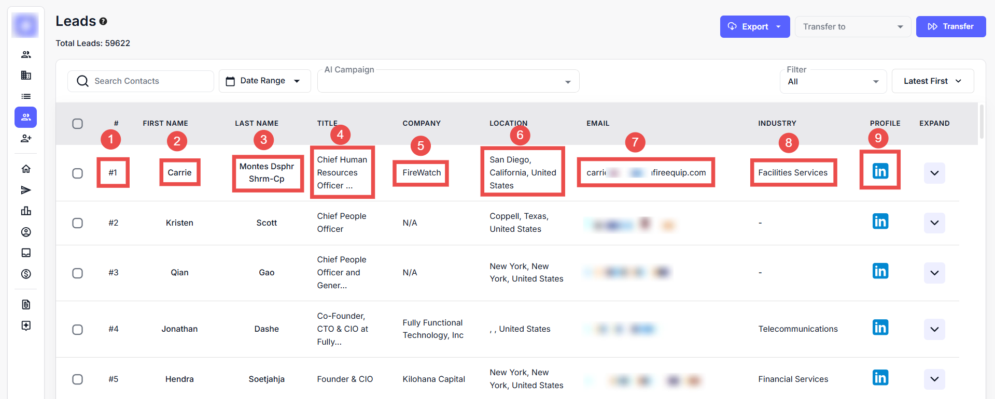This screenshot has height=399, width=995.
Task: Select the checkbox for lead #4 Jonathan
Action: tap(78, 330)
